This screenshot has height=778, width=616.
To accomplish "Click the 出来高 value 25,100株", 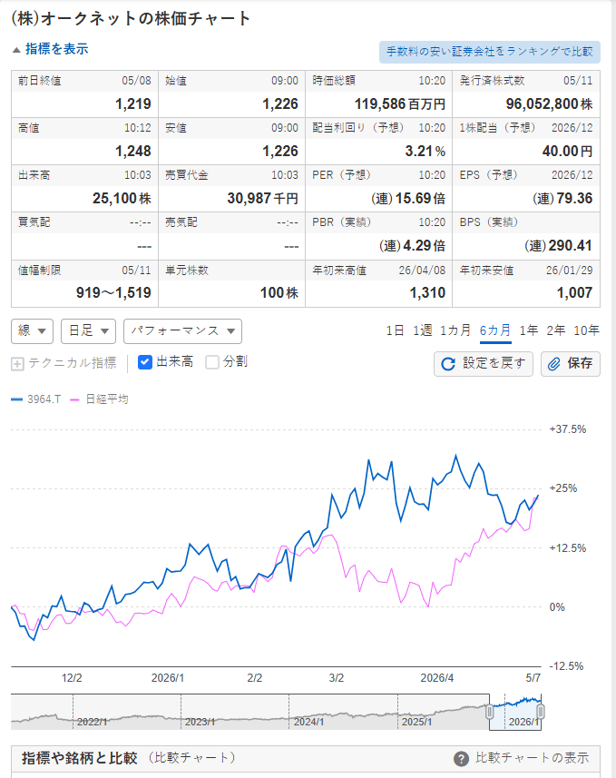I will [122, 199].
